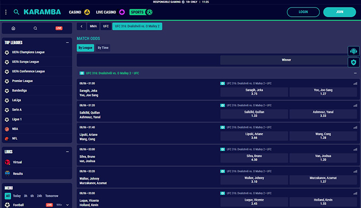Viewport: 361px width, 208px height.
Task: Collapse the Top Leagues section
Action: [x=67, y=43]
